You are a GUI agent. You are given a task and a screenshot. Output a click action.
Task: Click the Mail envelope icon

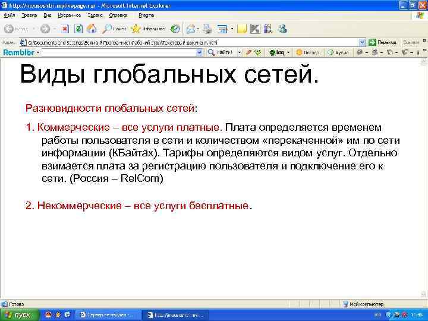tap(191, 29)
